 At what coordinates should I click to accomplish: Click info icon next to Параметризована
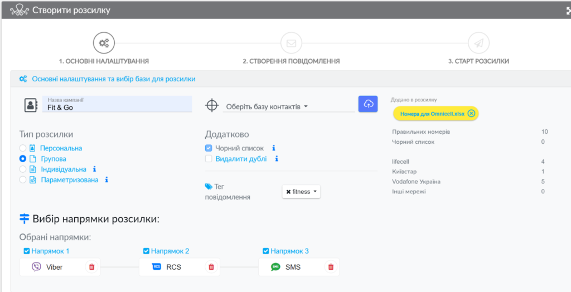107,180
